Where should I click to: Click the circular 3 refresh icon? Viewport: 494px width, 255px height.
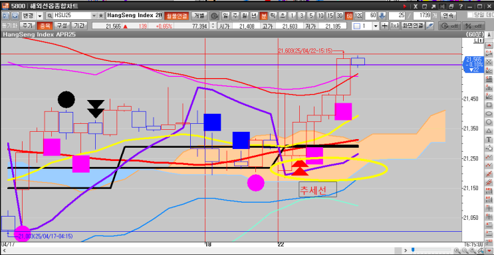click(x=215, y=15)
